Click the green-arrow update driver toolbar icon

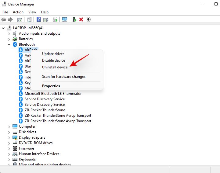[74, 19]
